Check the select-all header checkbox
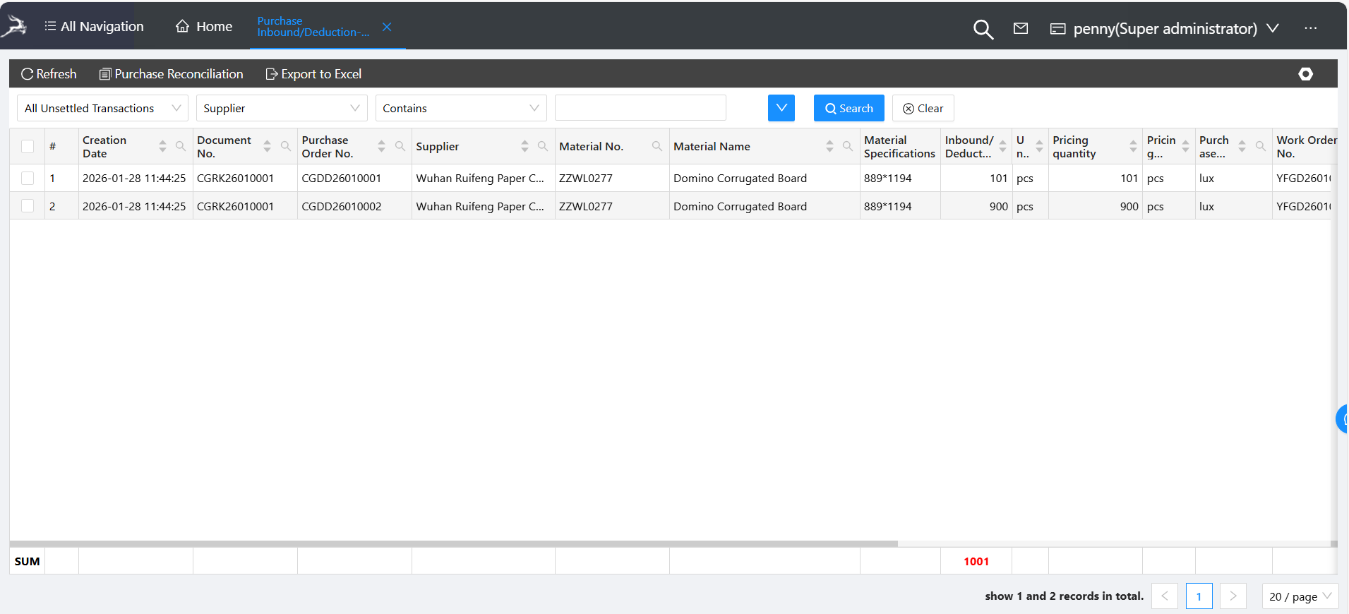The width and height of the screenshot is (1349, 614). (x=28, y=146)
